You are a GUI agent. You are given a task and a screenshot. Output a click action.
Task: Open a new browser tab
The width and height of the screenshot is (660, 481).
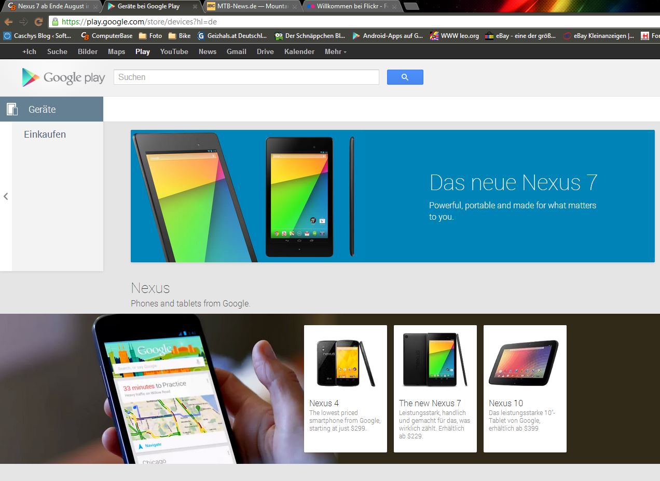411,6
